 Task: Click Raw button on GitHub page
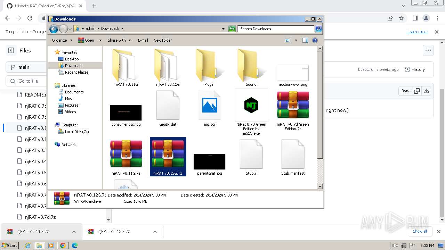(x=405, y=91)
